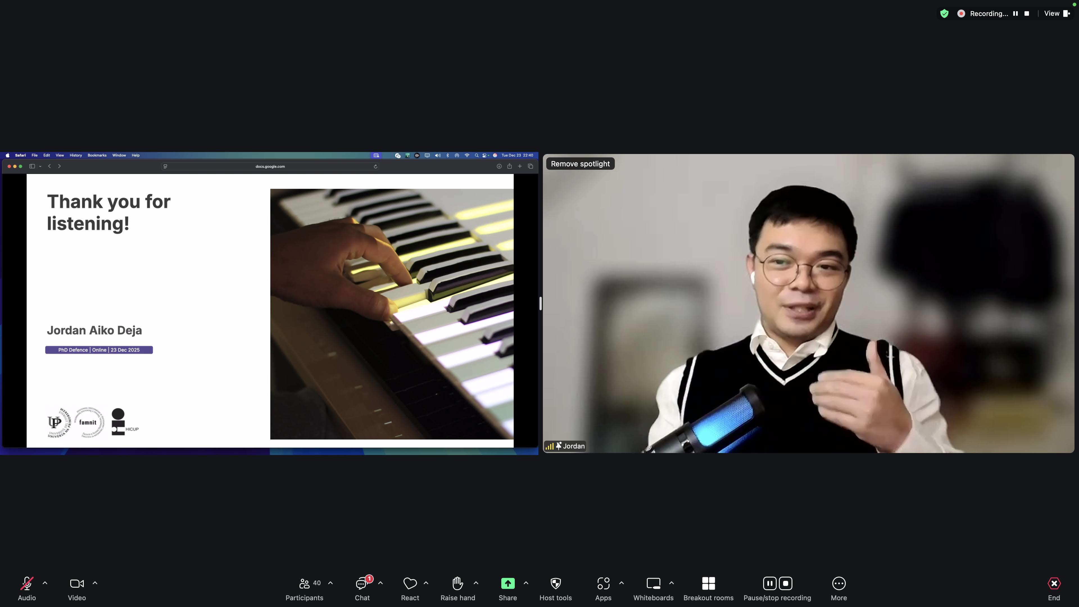The width and height of the screenshot is (1079, 607).
Task: Click Remove spotlight button
Action: [x=580, y=164]
